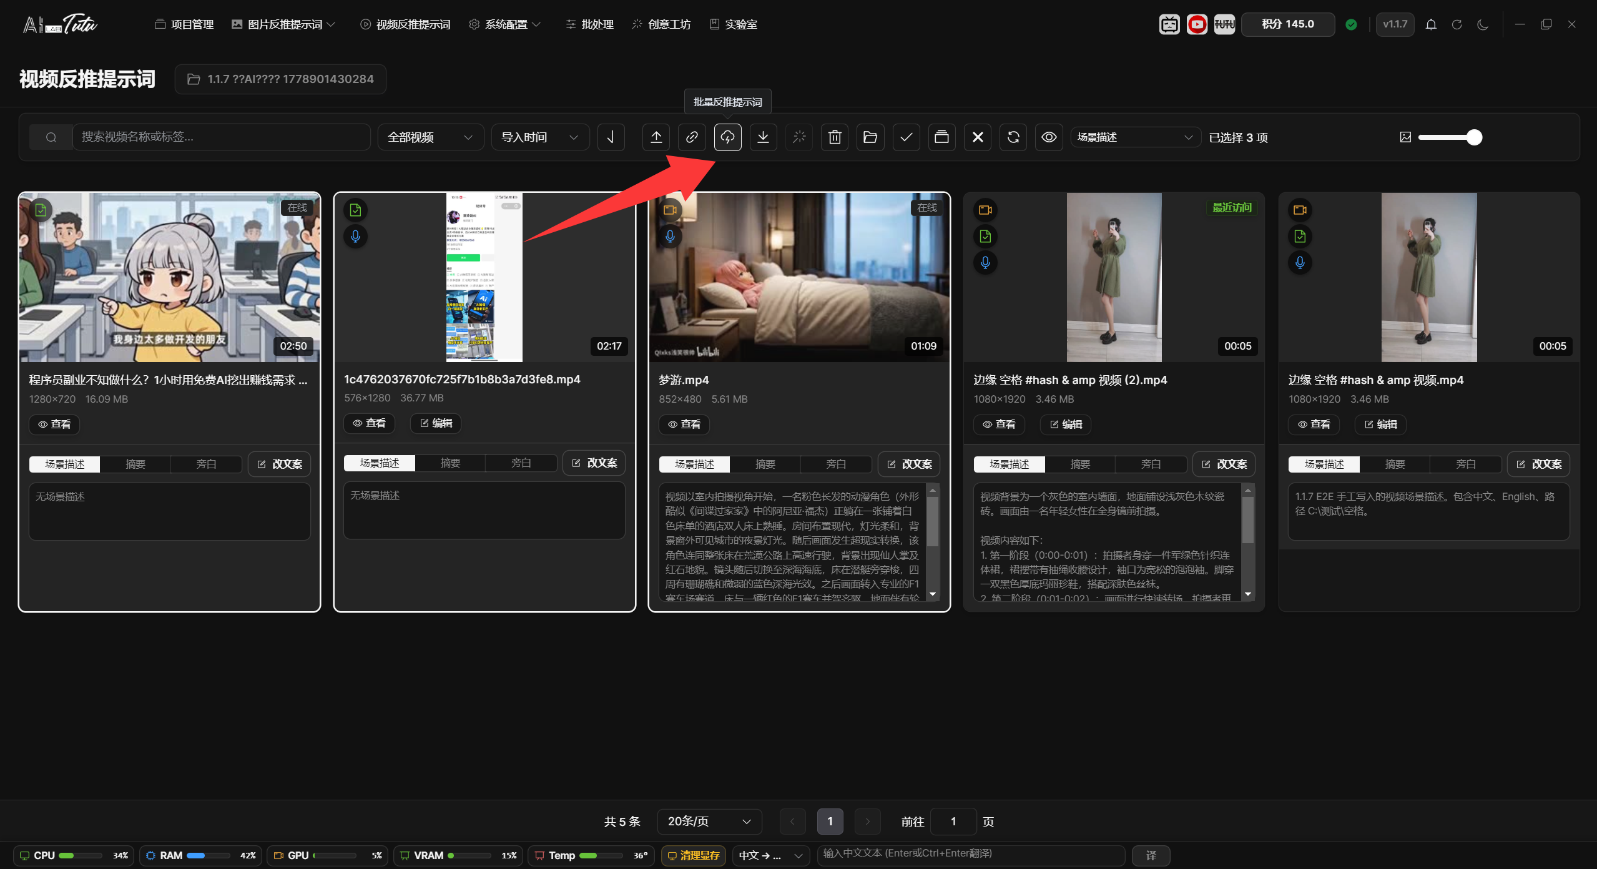Click the green status check icon
Screen dimensions: 1597x869
(1351, 24)
